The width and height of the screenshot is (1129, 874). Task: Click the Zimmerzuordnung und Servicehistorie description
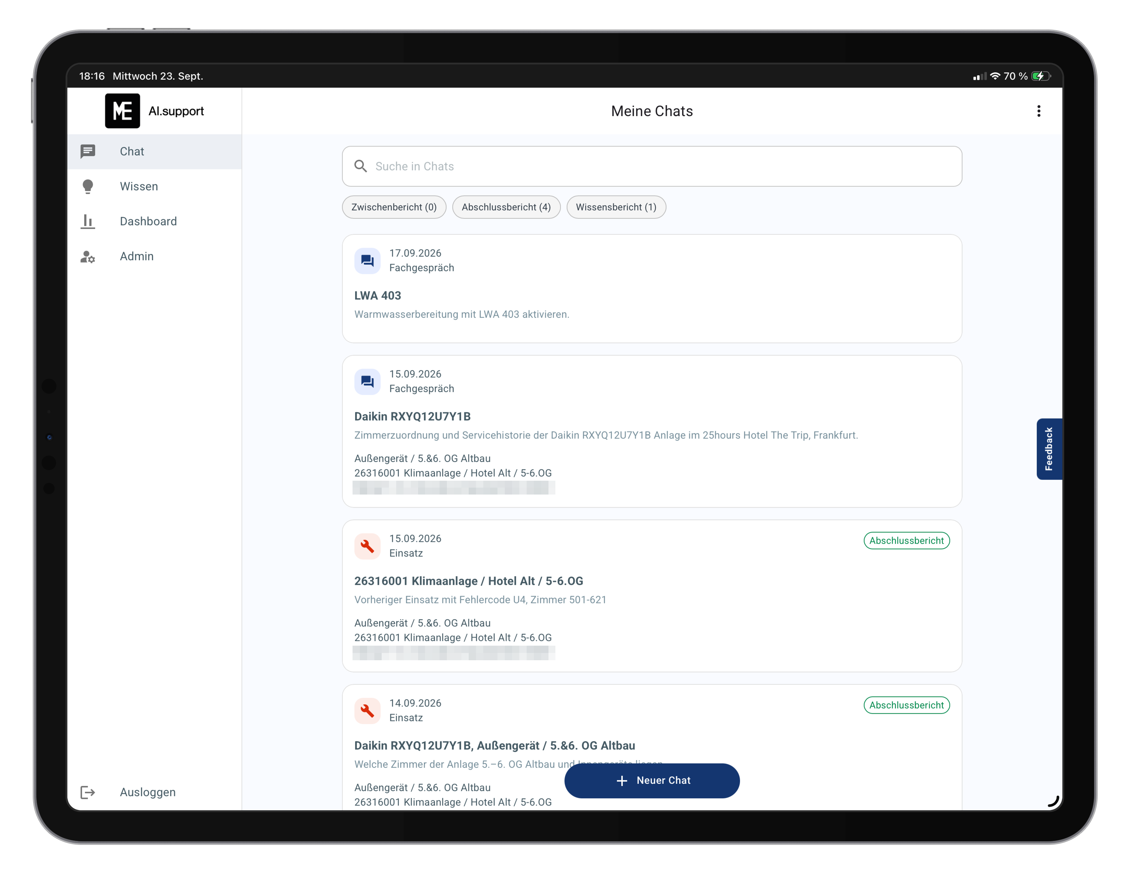click(x=606, y=435)
